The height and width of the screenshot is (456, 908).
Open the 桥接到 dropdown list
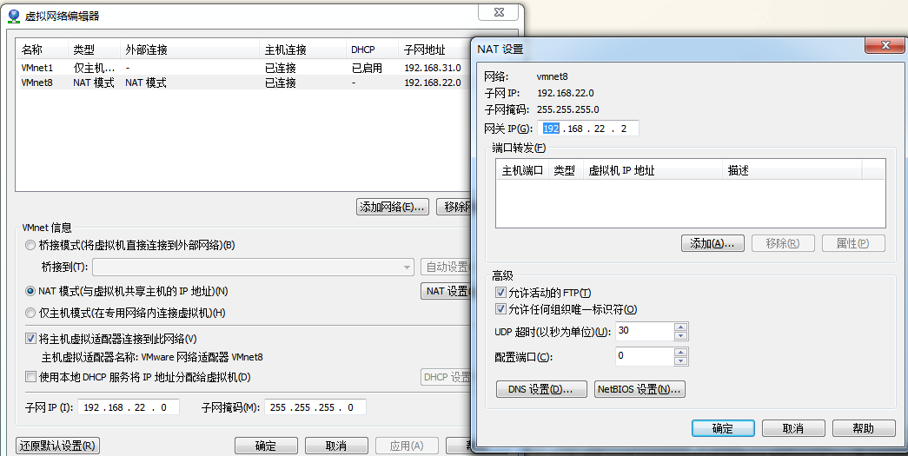pos(408,268)
